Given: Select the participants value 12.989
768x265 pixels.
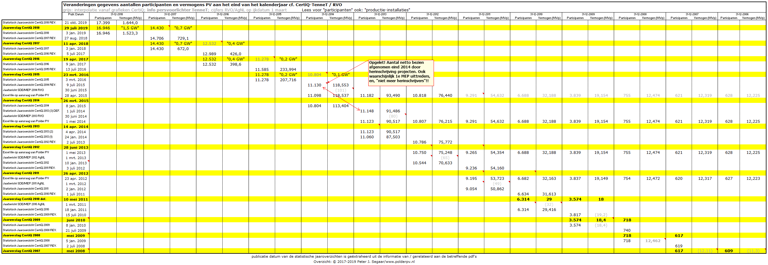Looking at the screenshot, I should click(x=209, y=54).
